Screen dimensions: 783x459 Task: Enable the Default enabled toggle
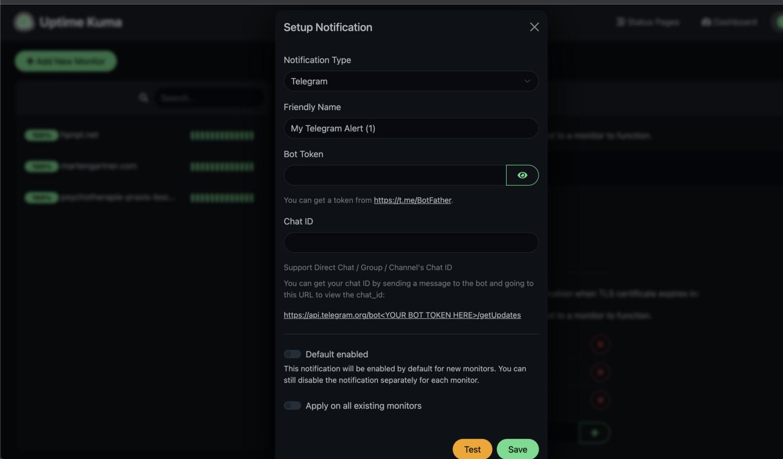click(293, 354)
